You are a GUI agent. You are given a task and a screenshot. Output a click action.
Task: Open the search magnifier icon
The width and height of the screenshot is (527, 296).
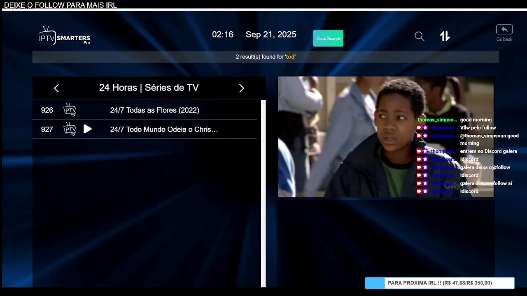pyautogui.click(x=419, y=36)
